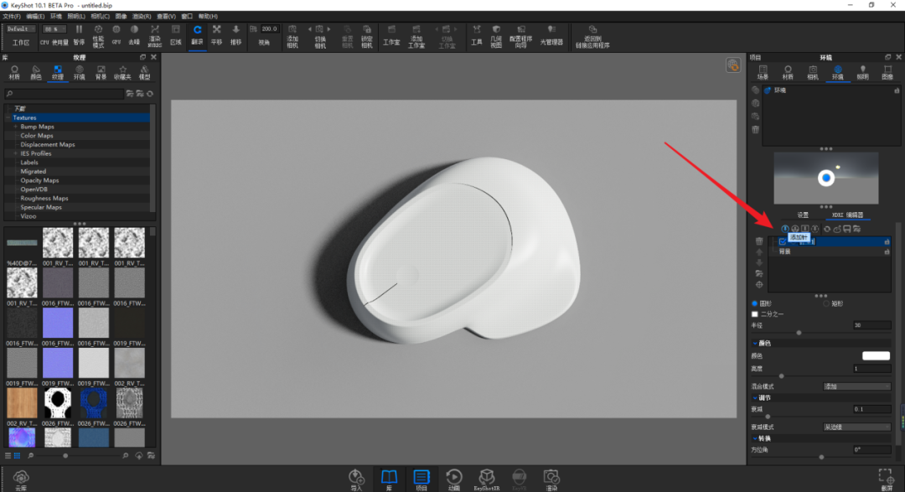This screenshot has height=492, width=905.
Task: Toggle the 二分之一 (half) checkbox
Action: (755, 314)
